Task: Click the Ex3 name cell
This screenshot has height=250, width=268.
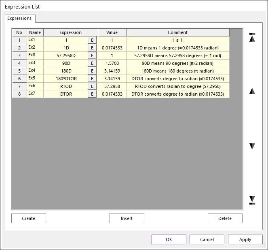Action: pos(35,63)
